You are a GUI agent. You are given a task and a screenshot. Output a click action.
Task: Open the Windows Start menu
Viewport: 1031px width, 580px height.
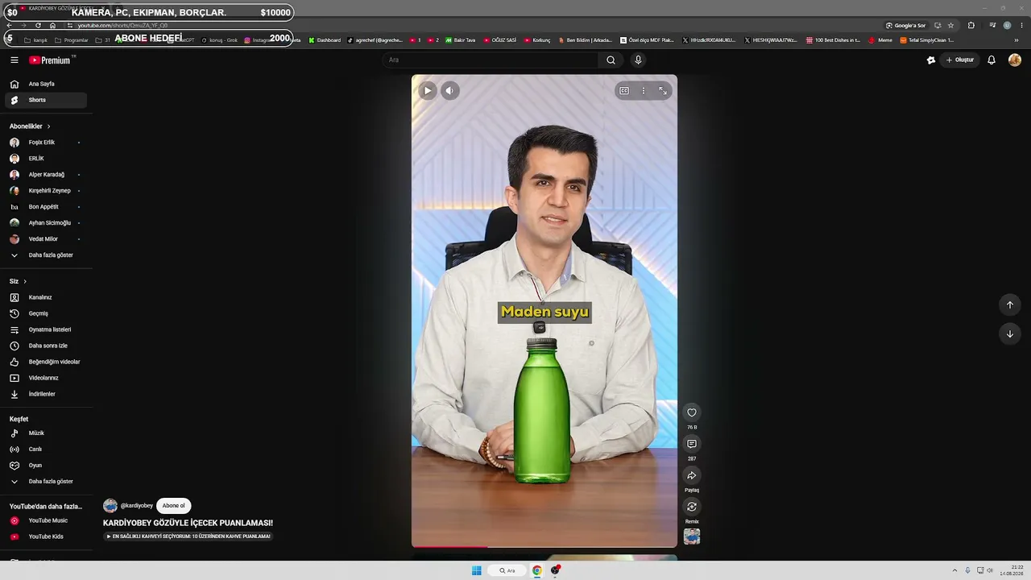[x=476, y=570]
